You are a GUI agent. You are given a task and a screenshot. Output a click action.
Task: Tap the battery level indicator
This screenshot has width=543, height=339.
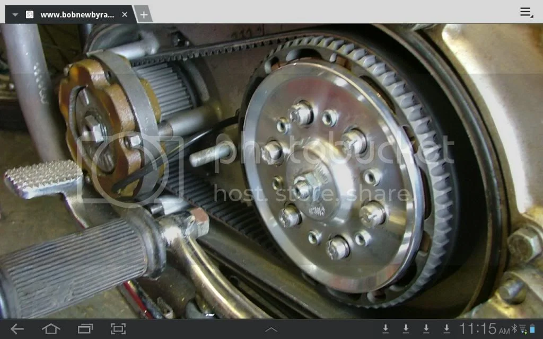pyautogui.click(x=532, y=329)
